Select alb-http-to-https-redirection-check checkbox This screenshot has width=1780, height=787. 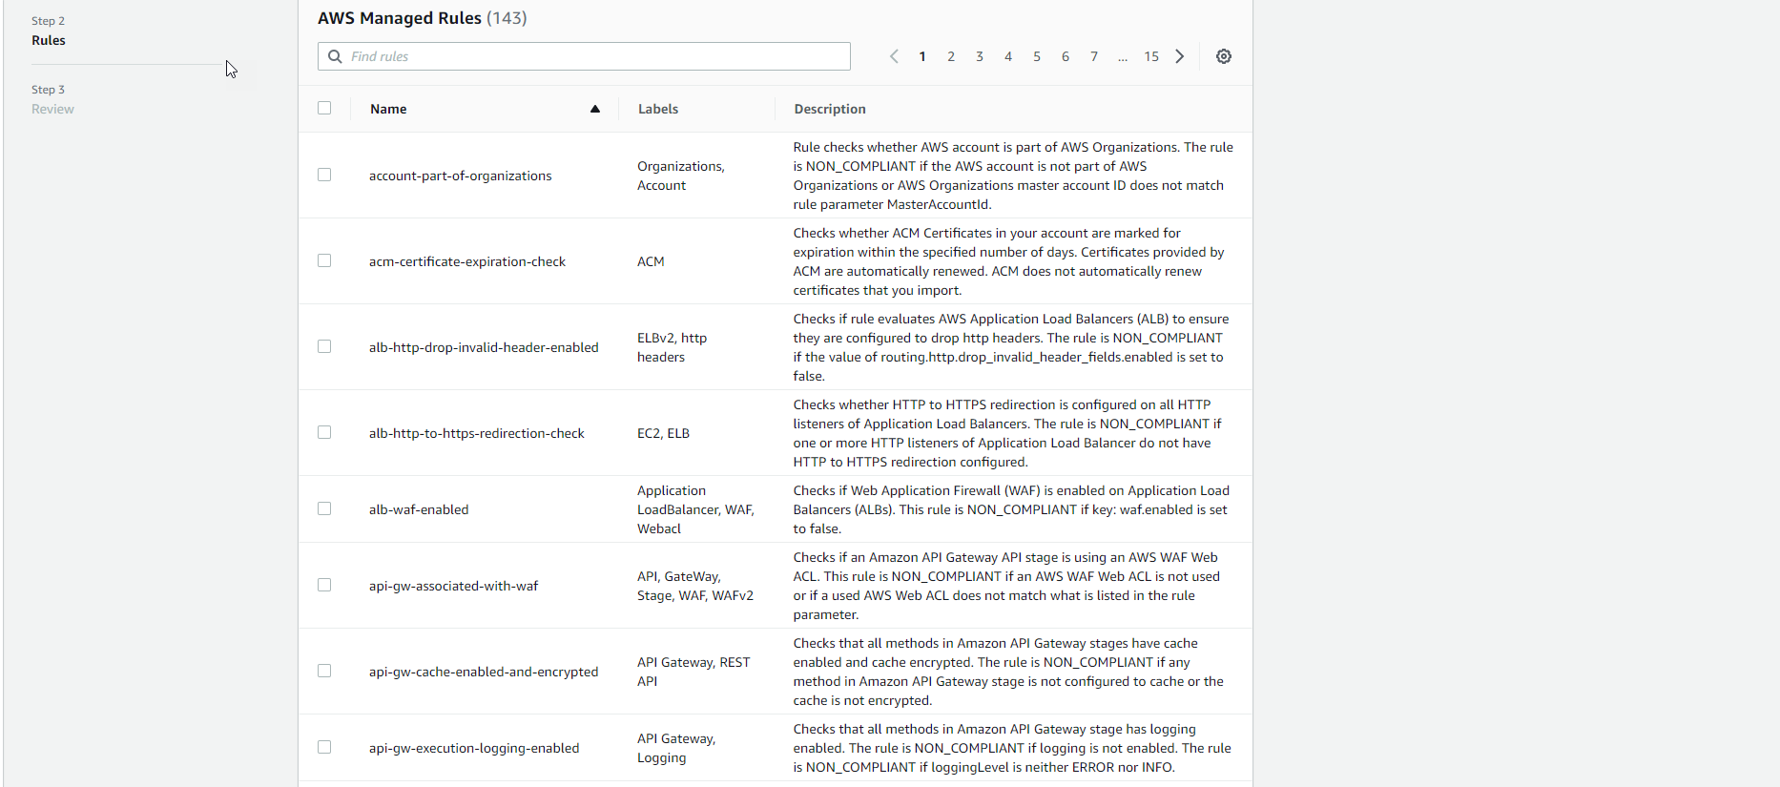click(x=324, y=432)
